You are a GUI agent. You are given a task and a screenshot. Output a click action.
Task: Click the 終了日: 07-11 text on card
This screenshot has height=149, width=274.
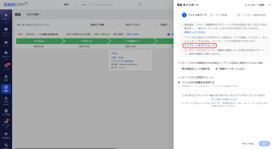(118, 68)
